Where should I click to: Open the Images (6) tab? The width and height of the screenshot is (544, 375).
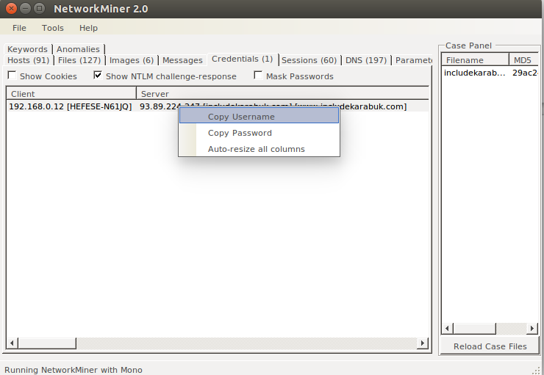132,60
